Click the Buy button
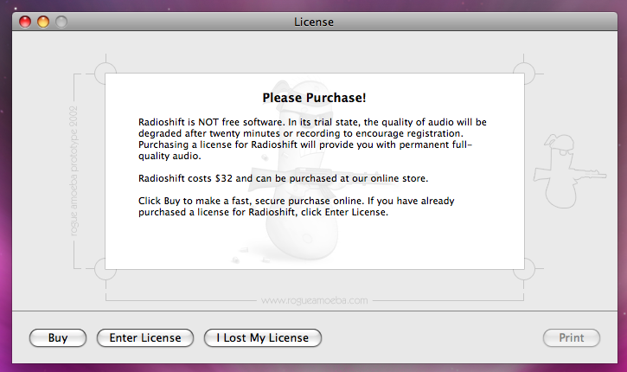The height and width of the screenshot is (372, 627). click(58, 338)
